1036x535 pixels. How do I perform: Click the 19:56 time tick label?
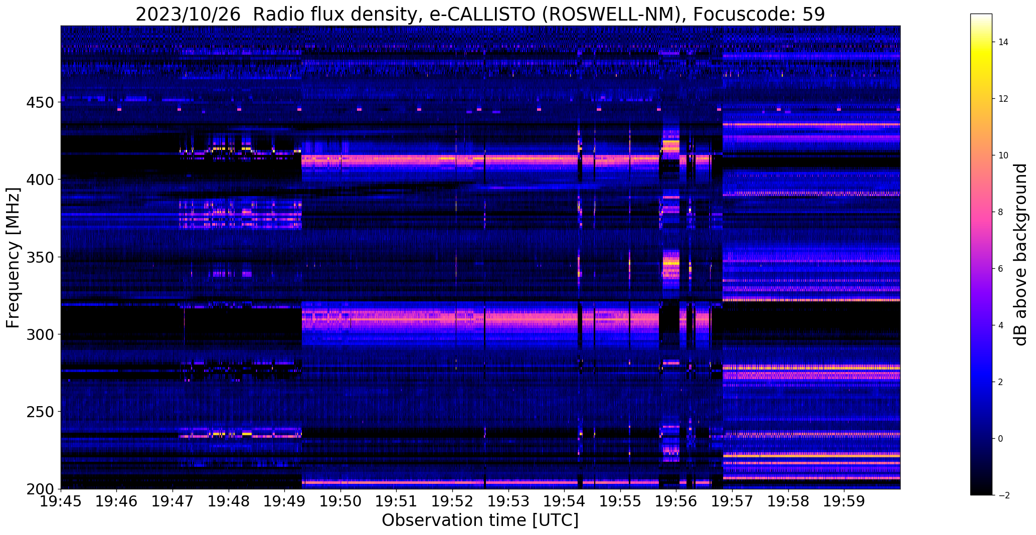click(676, 501)
